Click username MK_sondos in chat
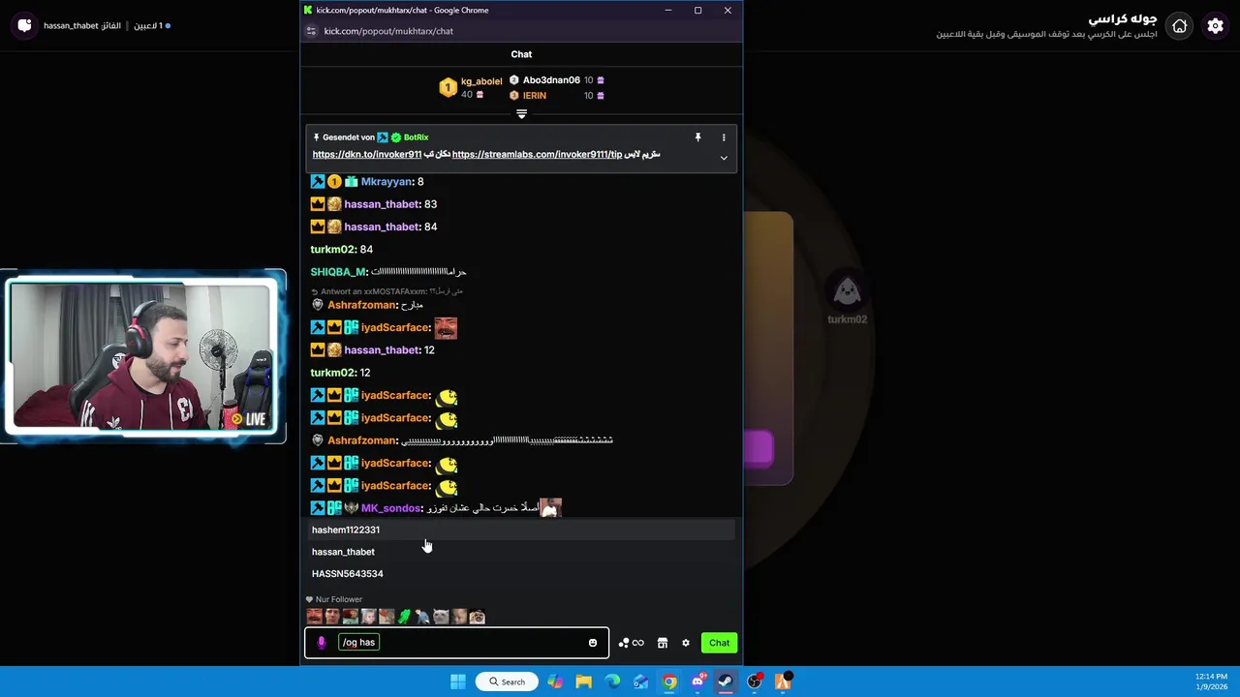 click(x=390, y=508)
